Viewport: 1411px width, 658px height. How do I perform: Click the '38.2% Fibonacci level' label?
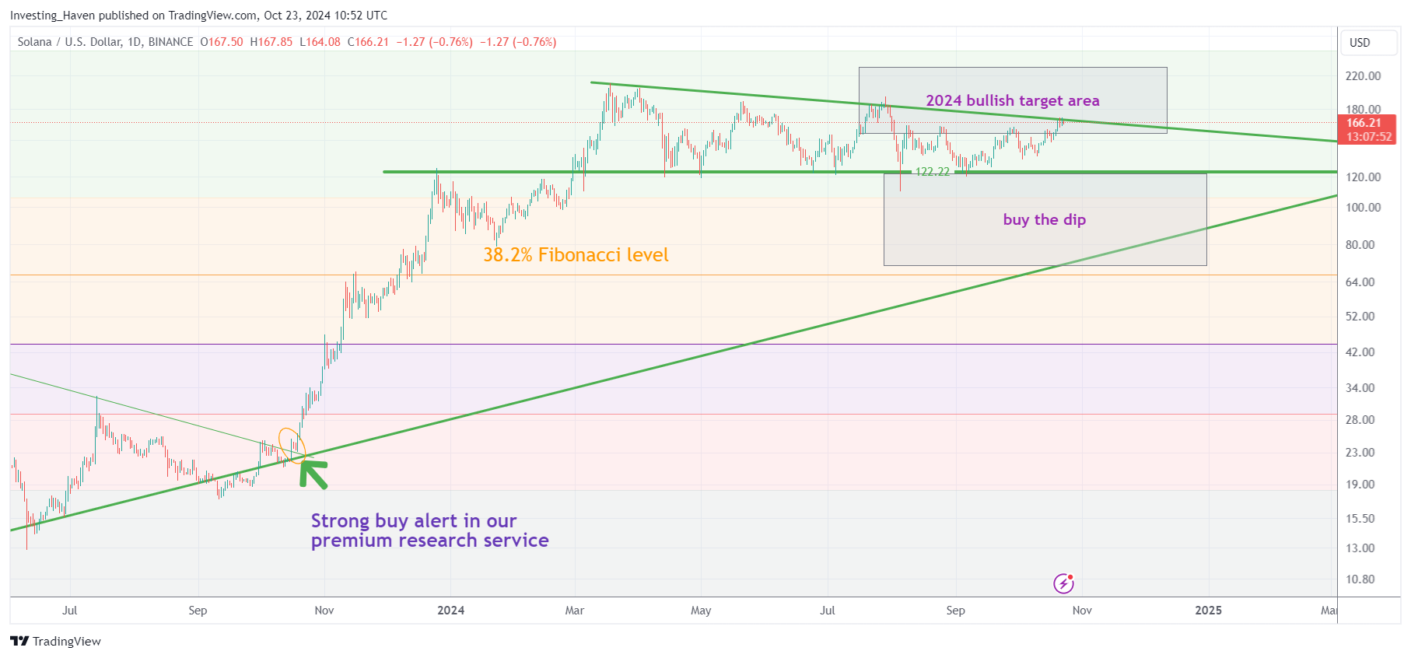pos(576,255)
